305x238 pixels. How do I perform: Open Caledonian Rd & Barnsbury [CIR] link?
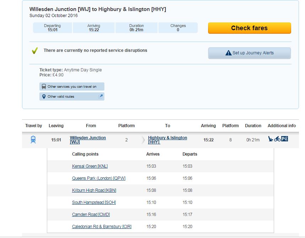coord(102,227)
